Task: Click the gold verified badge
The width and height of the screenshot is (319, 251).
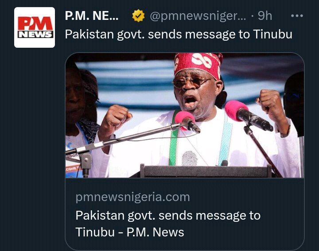Action: pos(138,15)
